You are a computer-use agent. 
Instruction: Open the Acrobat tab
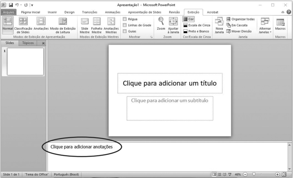(213, 12)
